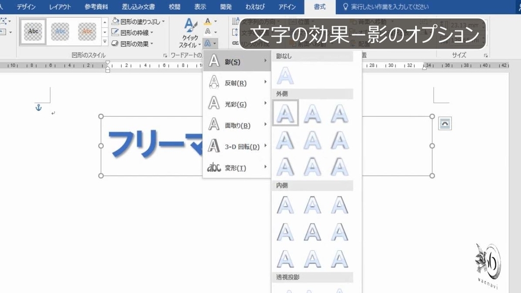
Task: Choose outer shadow preset, bottom row middle
Action: (312, 167)
